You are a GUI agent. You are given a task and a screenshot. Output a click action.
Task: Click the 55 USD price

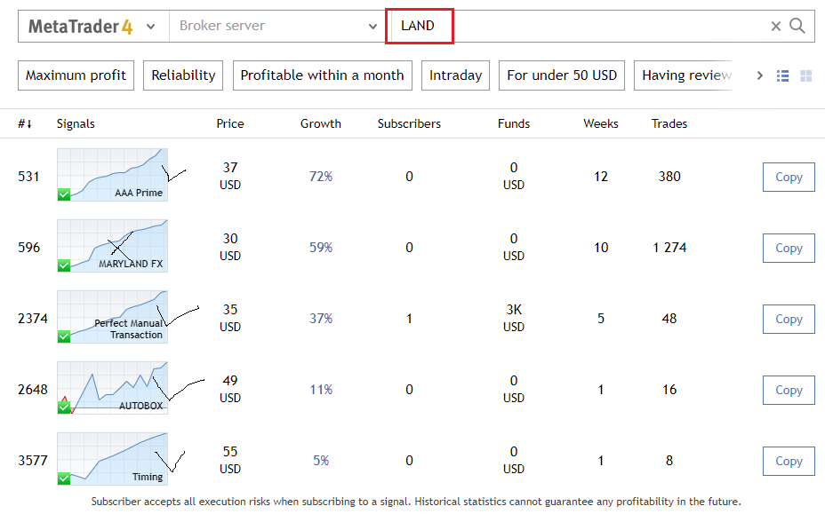230,460
